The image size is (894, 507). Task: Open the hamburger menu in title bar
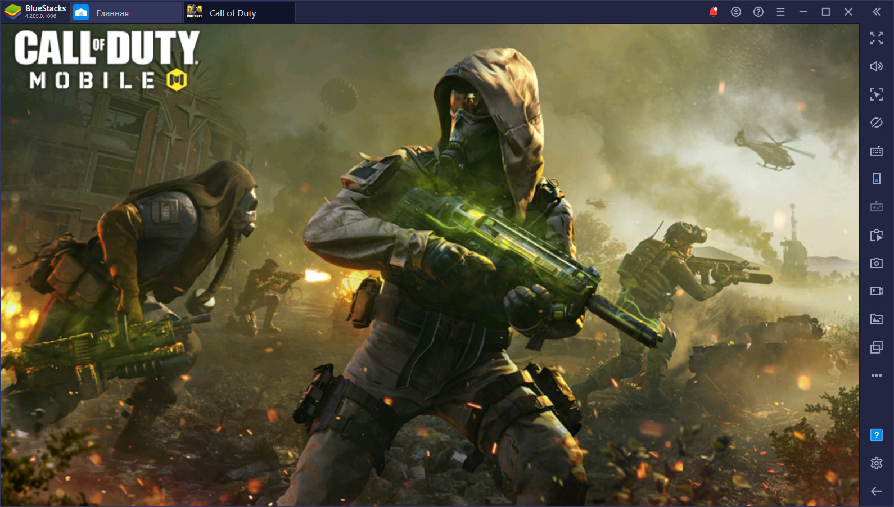pos(780,12)
